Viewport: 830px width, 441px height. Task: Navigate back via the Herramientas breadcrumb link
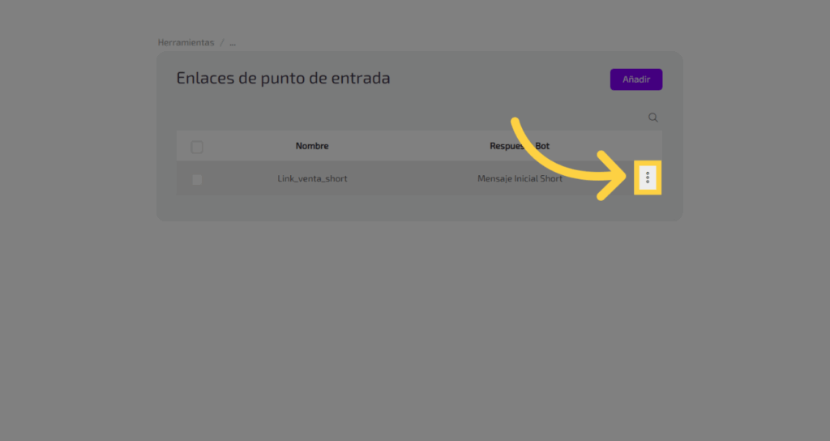point(186,42)
